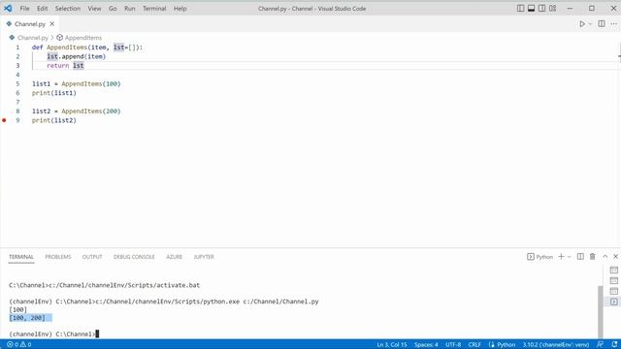
Task: Select the first terminal in the terminal list
Action: pos(614,270)
